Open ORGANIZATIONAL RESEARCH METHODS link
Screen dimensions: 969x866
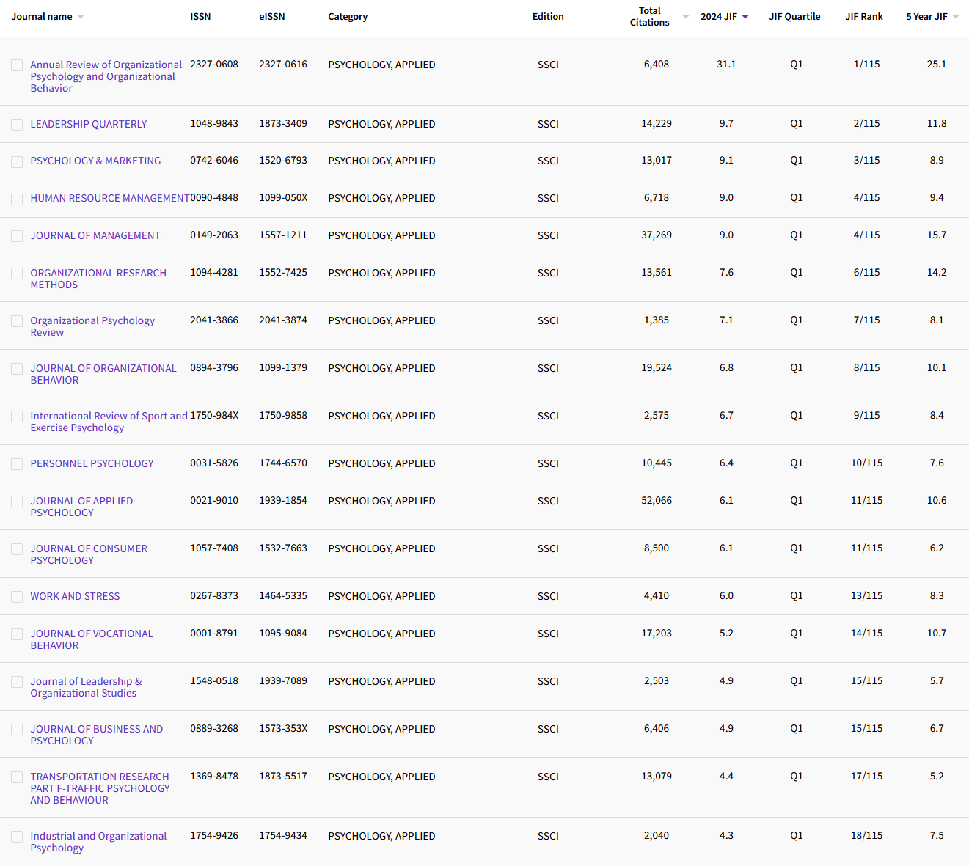(x=98, y=279)
